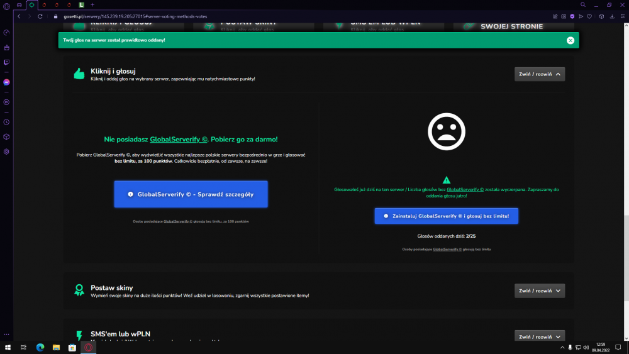
Task: Select Opera GX taskbar button
Action: click(x=88, y=348)
